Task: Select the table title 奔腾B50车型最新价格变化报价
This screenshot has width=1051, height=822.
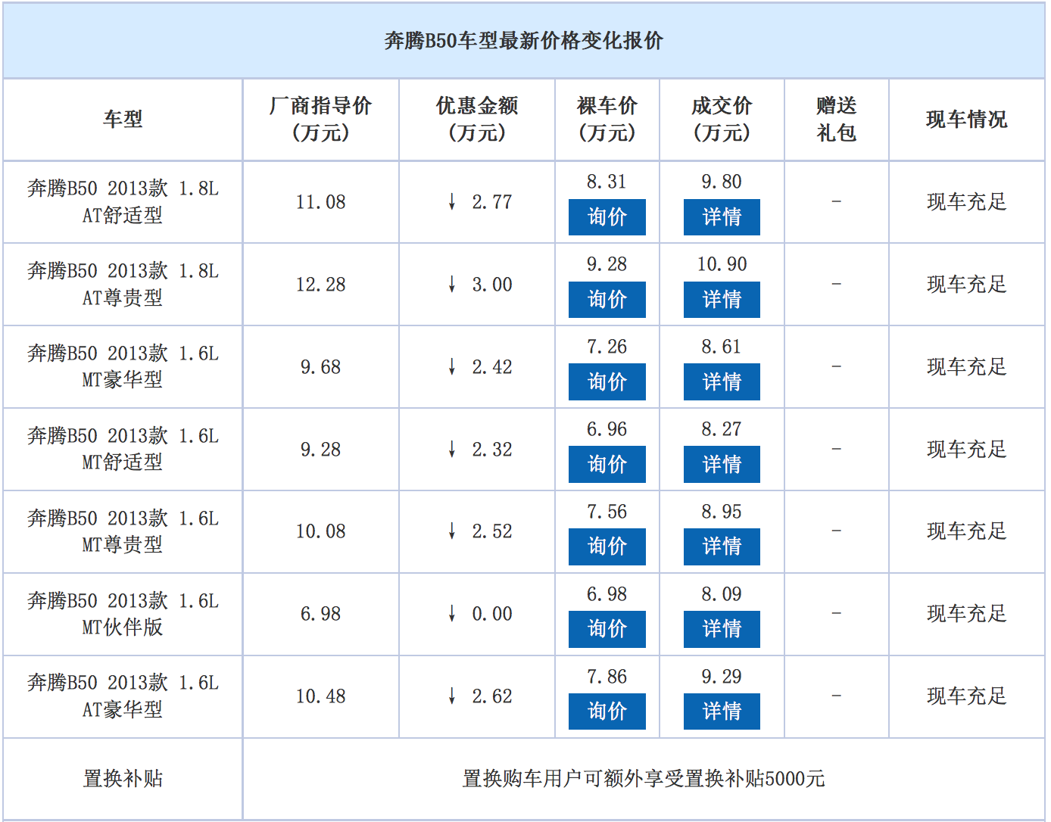Action: [524, 41]
